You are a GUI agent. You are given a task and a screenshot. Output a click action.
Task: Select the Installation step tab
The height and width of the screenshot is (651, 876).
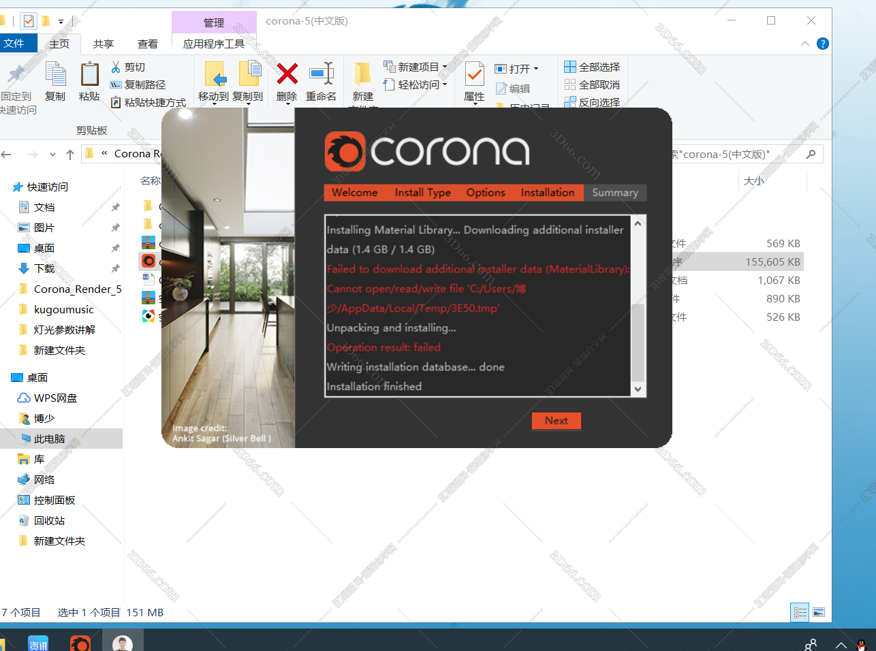pos(548,193)
